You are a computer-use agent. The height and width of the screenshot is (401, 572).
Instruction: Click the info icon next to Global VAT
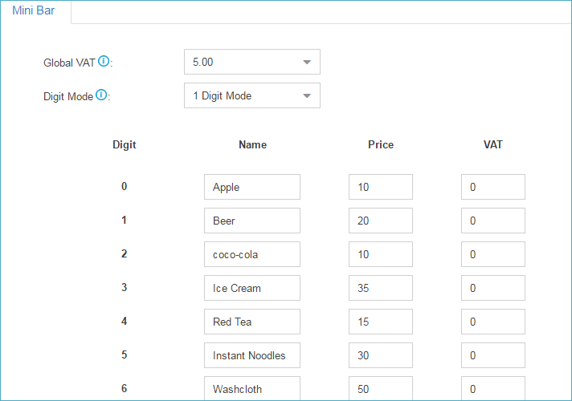click(104, 61)
